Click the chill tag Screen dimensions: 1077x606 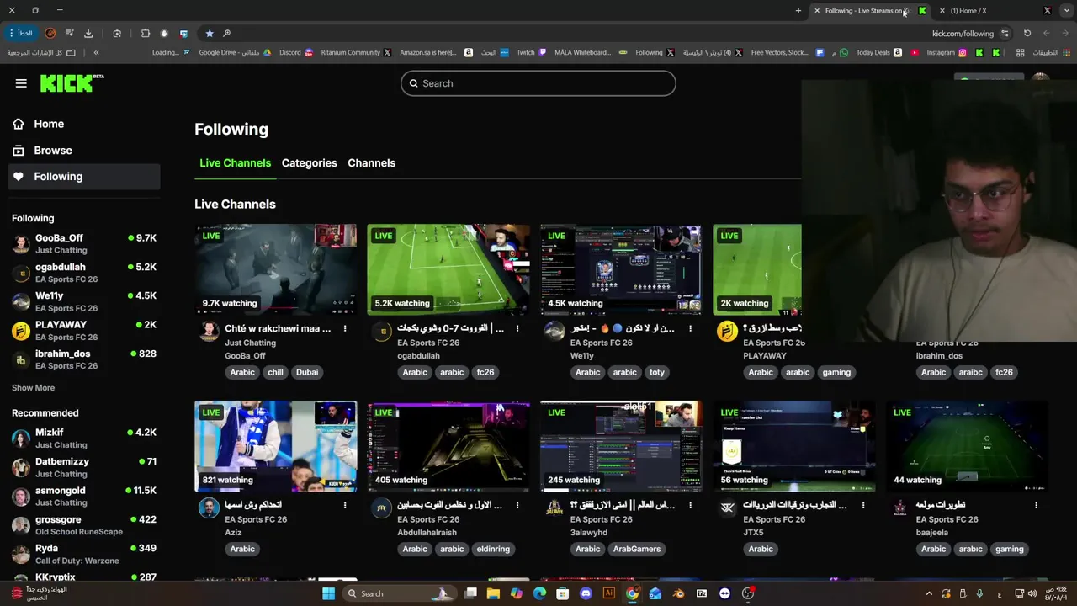pos(275,372)
